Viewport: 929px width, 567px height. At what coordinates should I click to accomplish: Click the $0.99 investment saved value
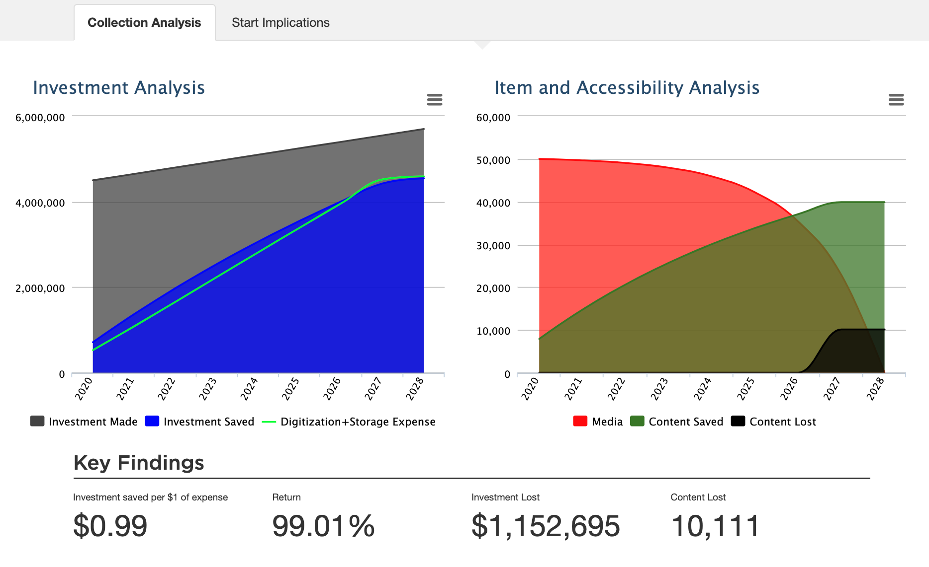(110, 526)
